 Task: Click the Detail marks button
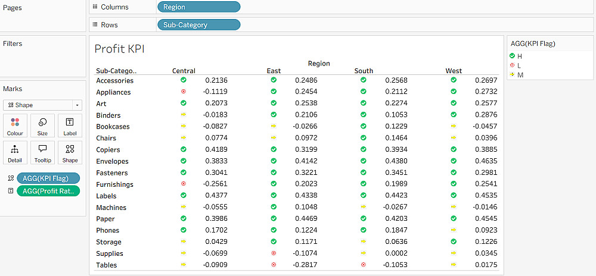pos(15,152)
